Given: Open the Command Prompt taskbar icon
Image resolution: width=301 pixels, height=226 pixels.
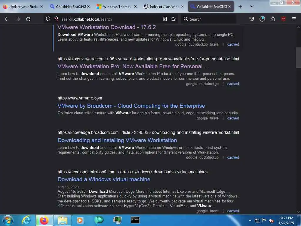Looking at the screenshot, I should pyautogui.click(x=135, y=220).
